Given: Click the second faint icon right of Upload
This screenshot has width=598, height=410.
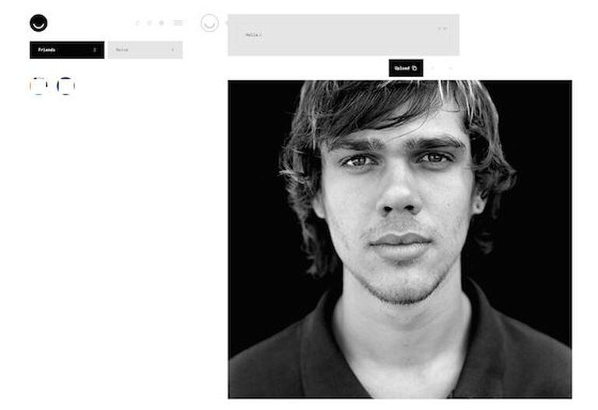Looking at the screenshot, I should coord(451,68).
